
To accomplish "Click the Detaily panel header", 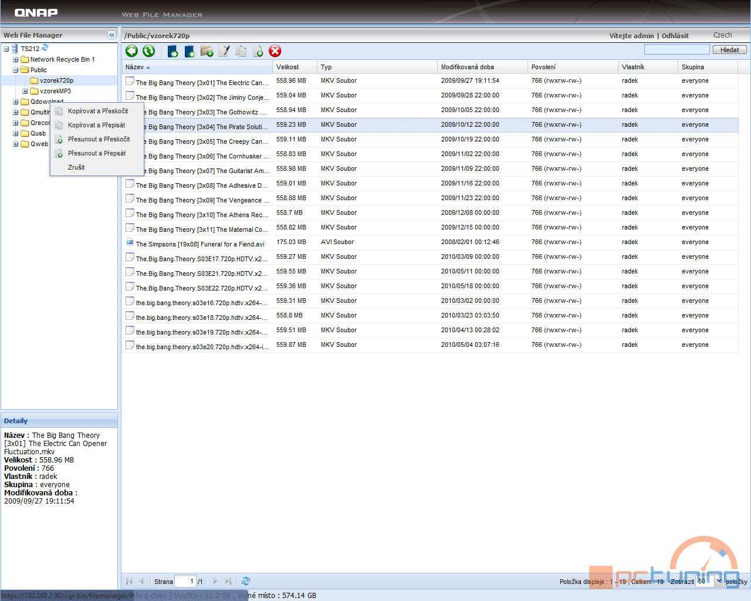I will coord(59,421).
